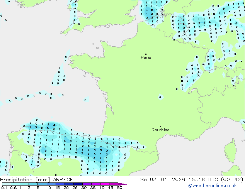Click the '20' legend scale value

point(66,187)
